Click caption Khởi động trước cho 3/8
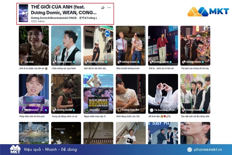Image resolution: width=232 pixels, height=155 pixels. pyautogui.click(x=128, y=117)
